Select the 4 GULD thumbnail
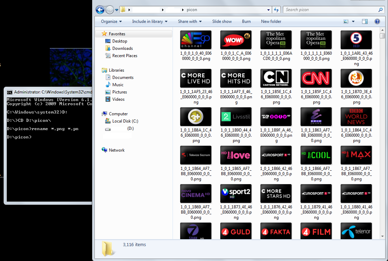This screenshot has height=261, width=388. [x=236, y=231]
